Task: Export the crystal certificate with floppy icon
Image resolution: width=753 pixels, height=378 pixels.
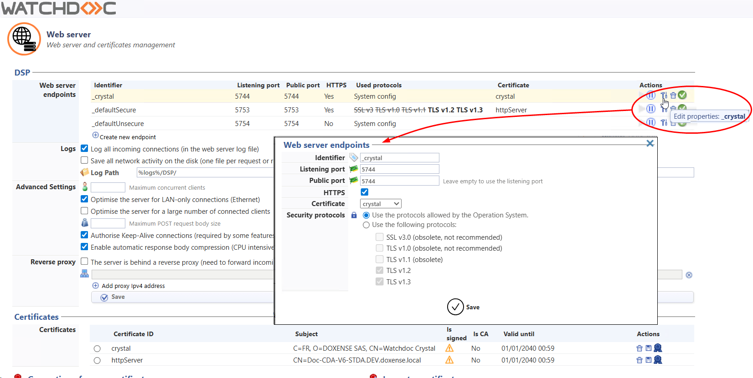Action: click(649, 348)
